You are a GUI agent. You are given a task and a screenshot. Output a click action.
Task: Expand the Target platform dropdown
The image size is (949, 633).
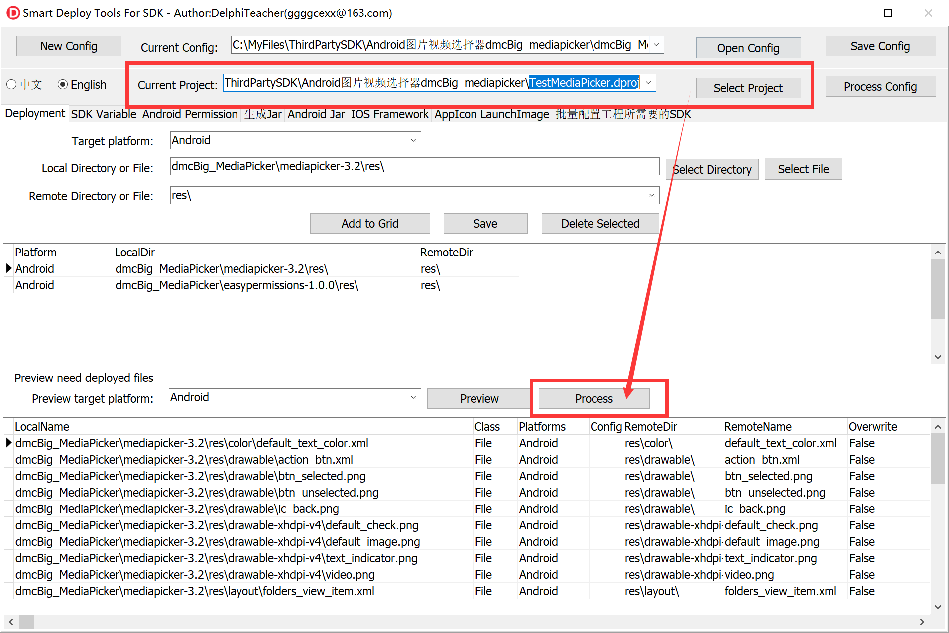(413, 140)
